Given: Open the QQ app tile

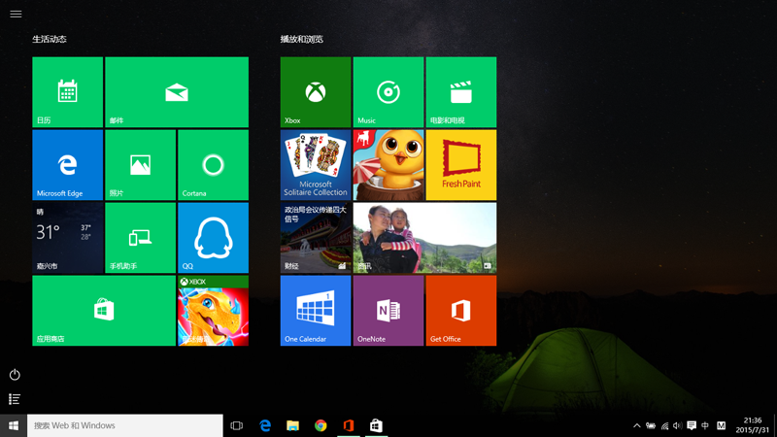Looking at the screenshot, I should click(x=213, y=238).
